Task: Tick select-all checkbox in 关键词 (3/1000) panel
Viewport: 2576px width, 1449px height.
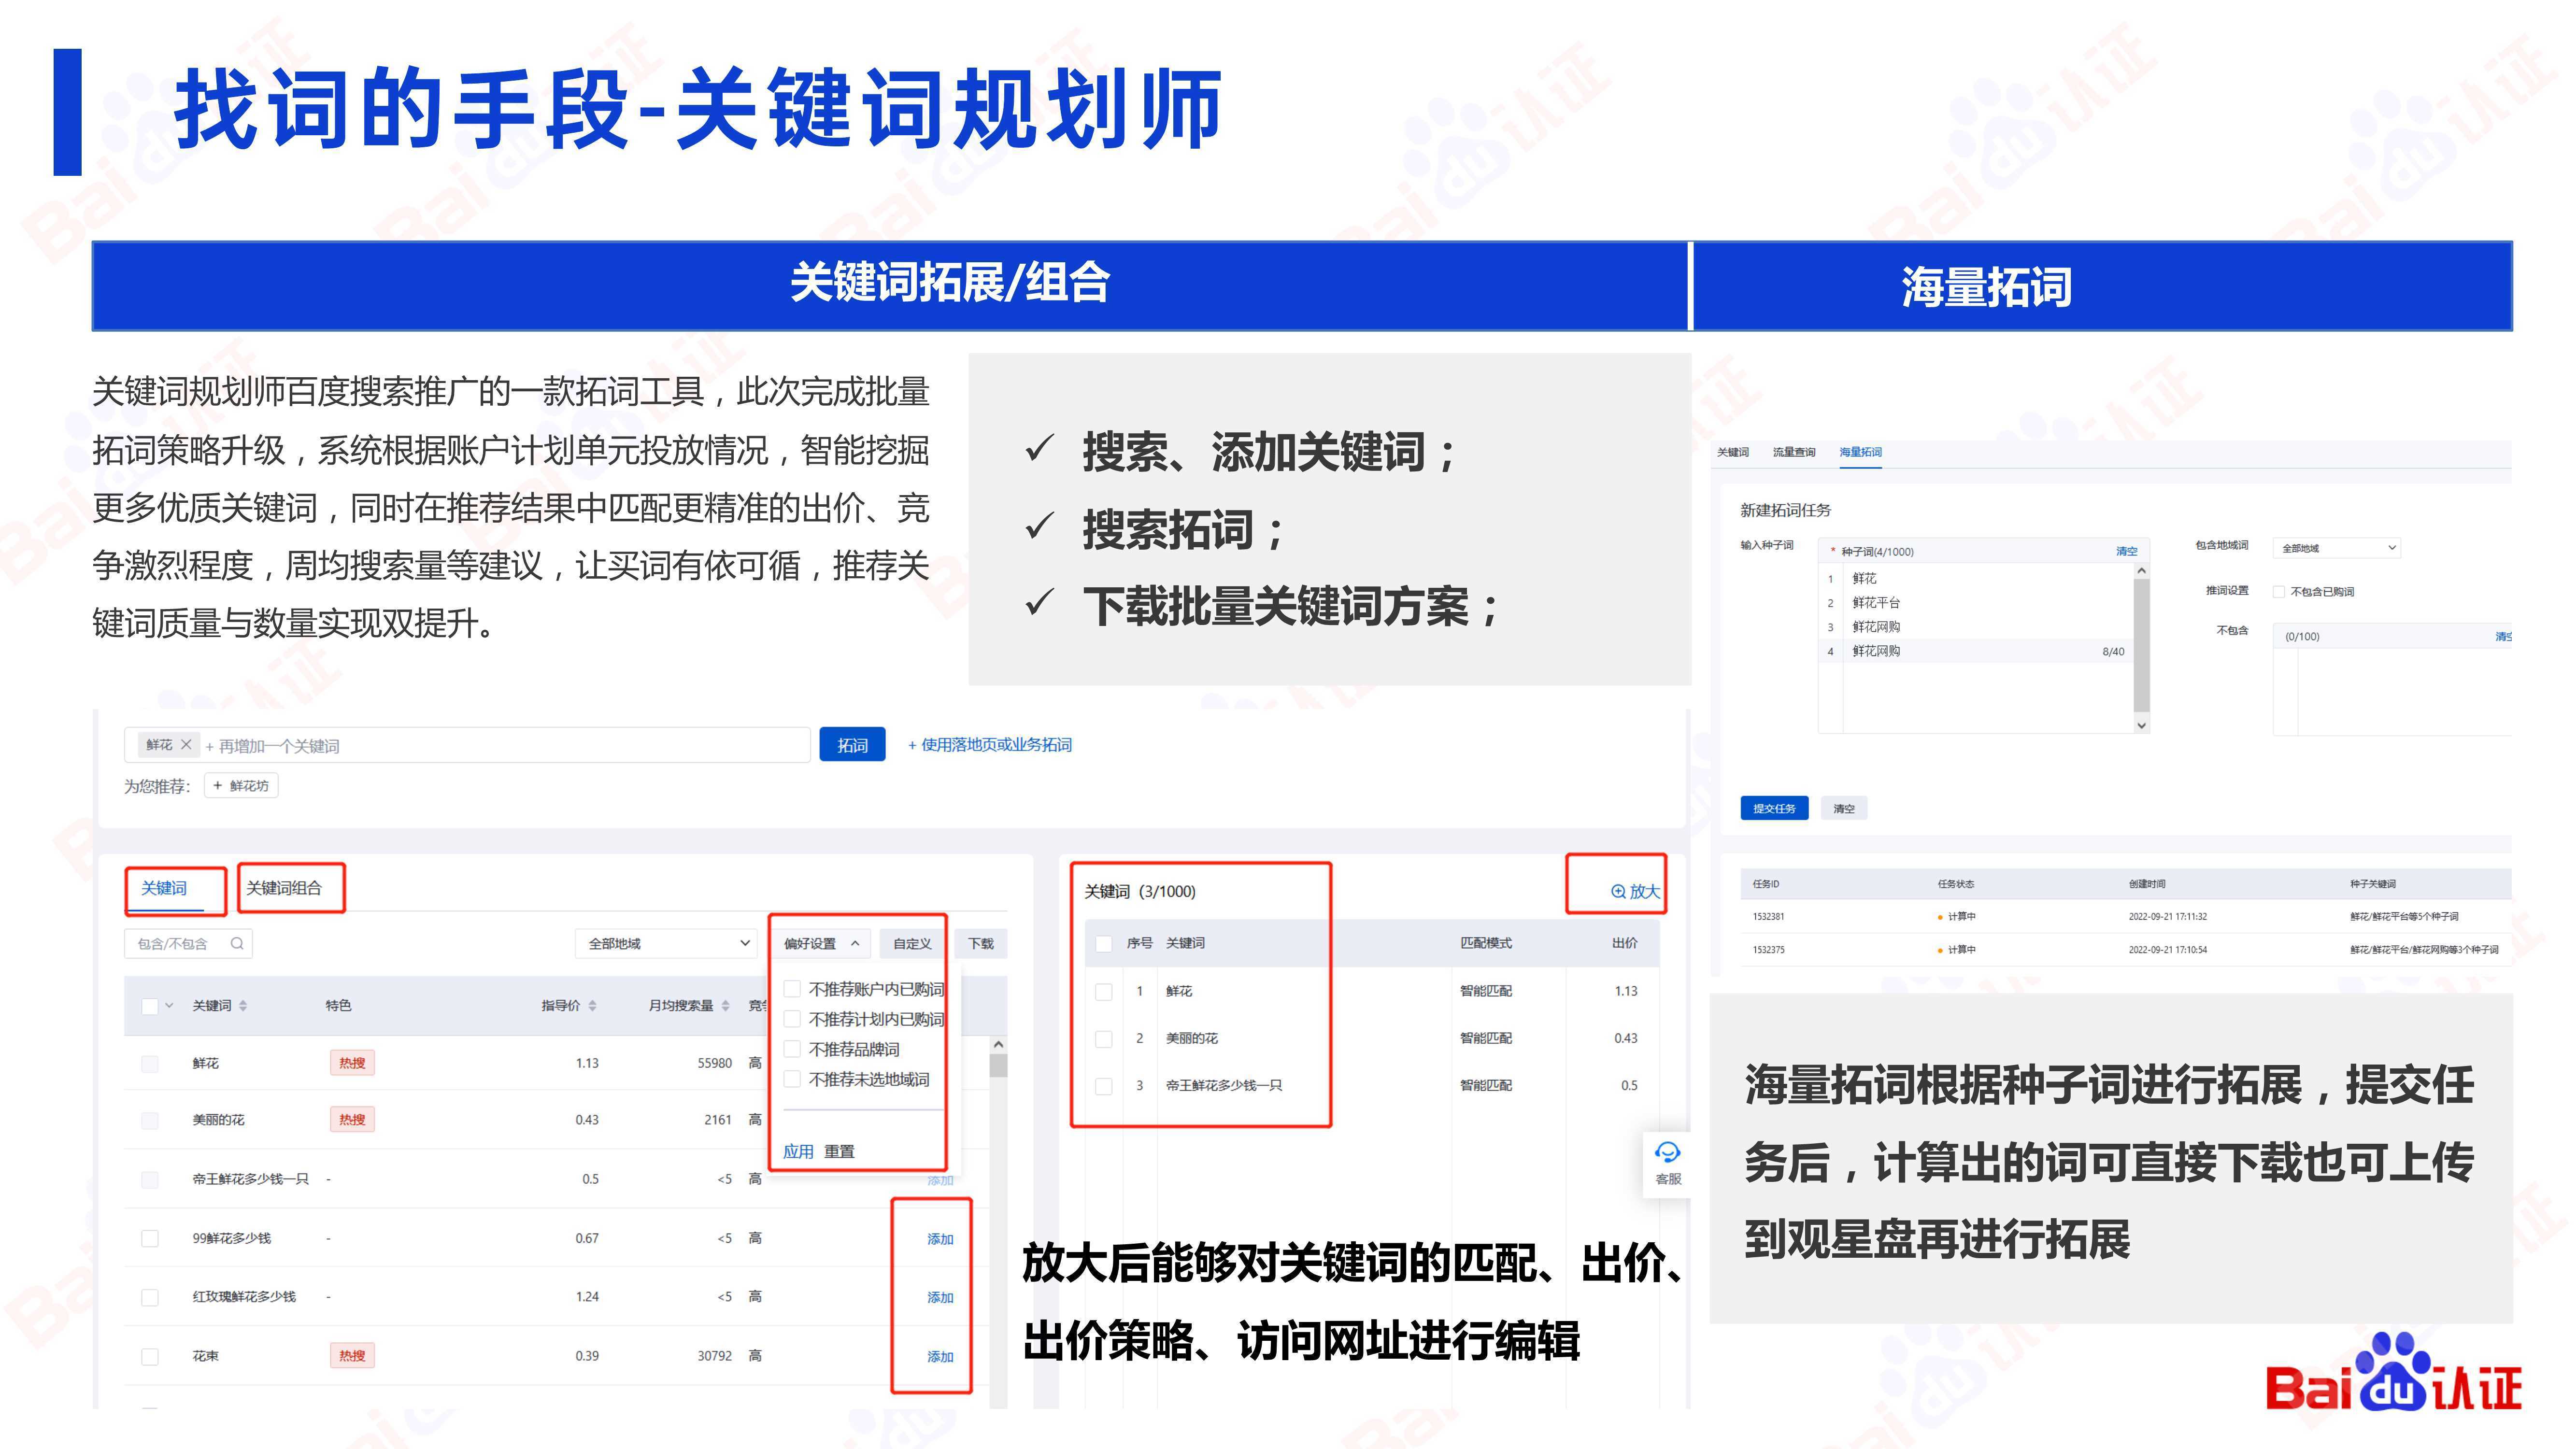Action: coord(1104,943)
